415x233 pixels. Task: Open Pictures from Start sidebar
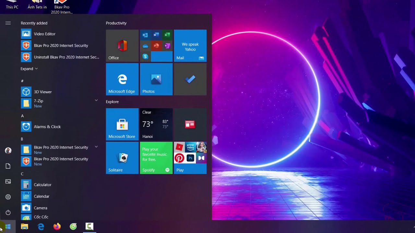pyautogui.click(x=8, y=182)
